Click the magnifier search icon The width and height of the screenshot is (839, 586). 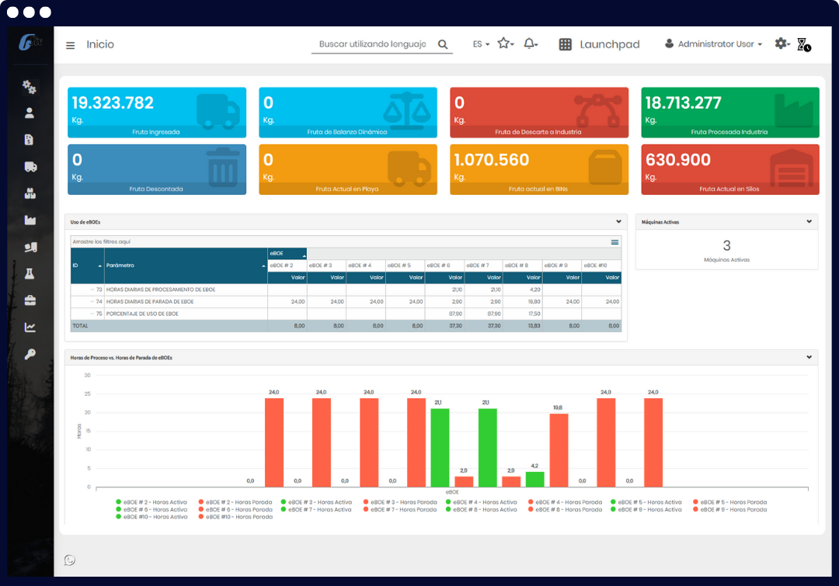(443, 45)
